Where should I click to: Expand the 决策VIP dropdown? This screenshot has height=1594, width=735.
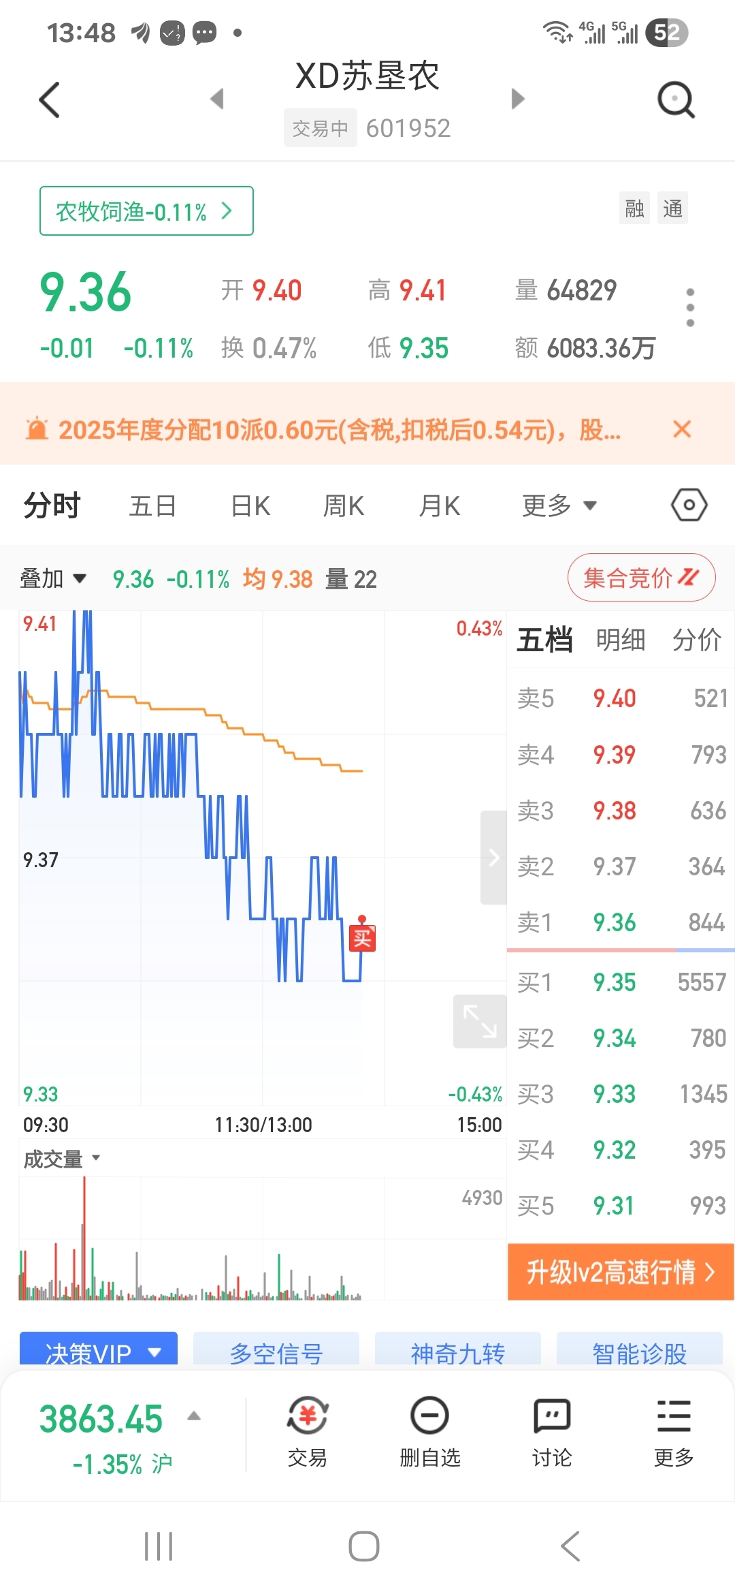coord(99,1349)
